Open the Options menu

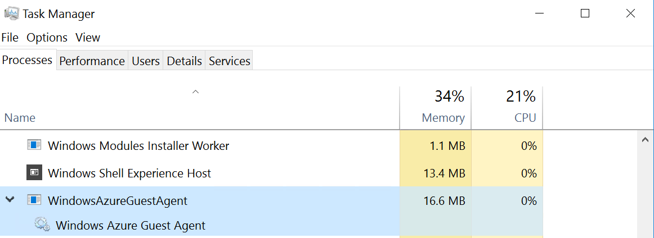tap(47, 38)
